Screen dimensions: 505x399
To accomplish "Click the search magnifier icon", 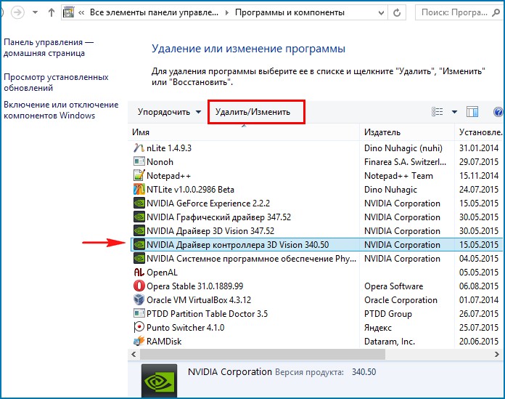I will (496, 12).
